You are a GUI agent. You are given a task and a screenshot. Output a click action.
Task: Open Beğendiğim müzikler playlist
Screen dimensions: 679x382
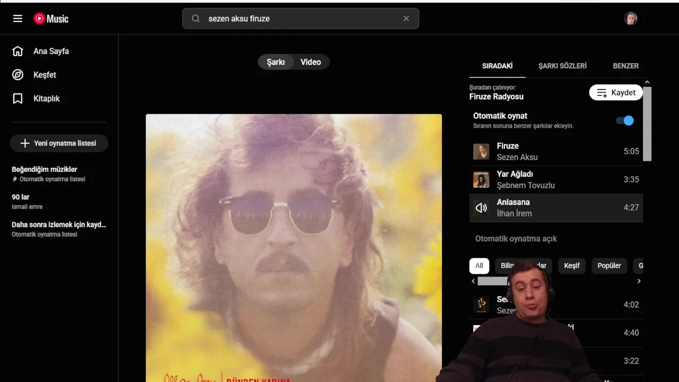coord(59,174)
